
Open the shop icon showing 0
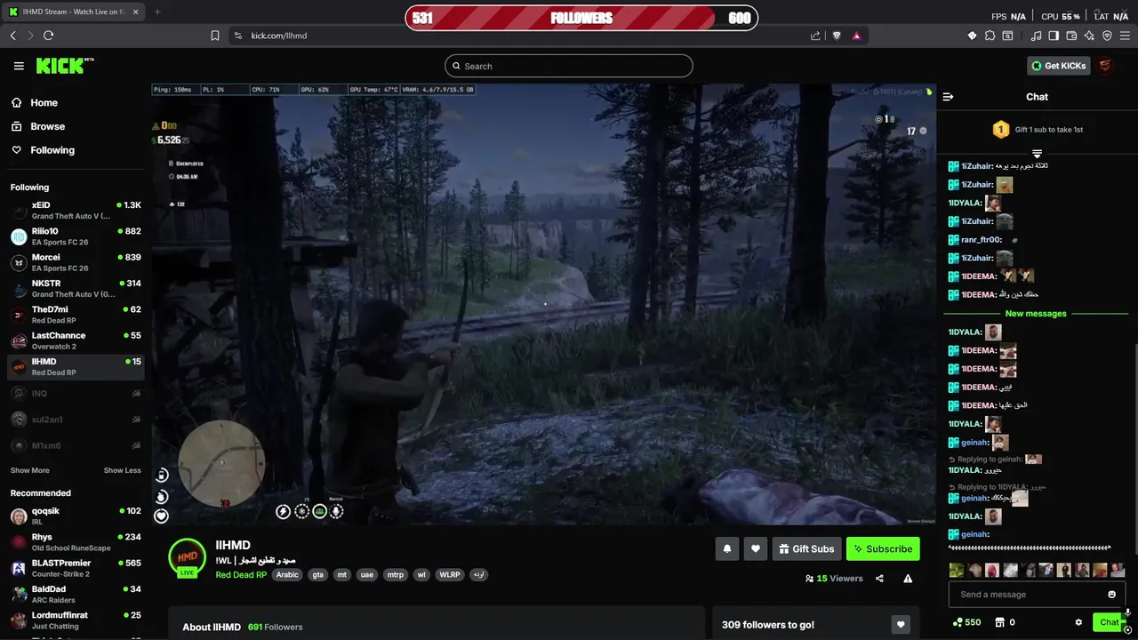click(1005, 622)
